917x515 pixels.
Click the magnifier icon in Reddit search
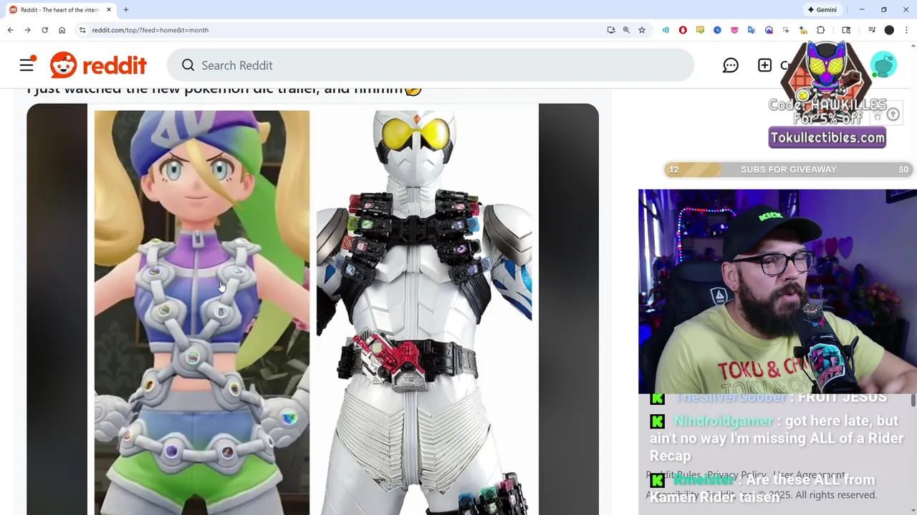188,65
